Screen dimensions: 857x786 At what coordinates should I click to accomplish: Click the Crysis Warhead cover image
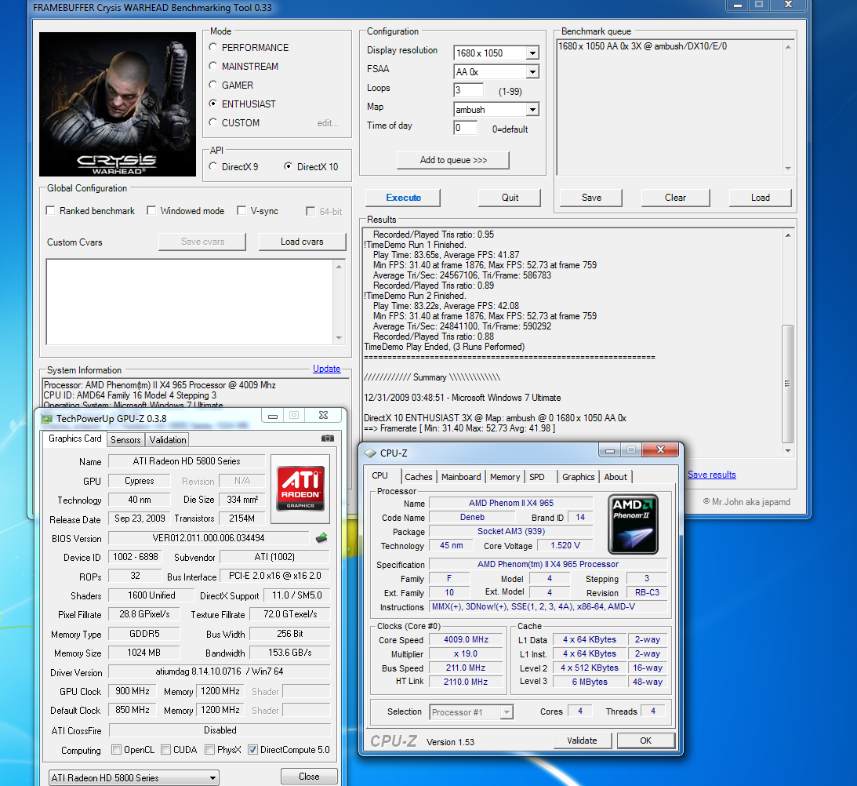(x=118, y=104)
